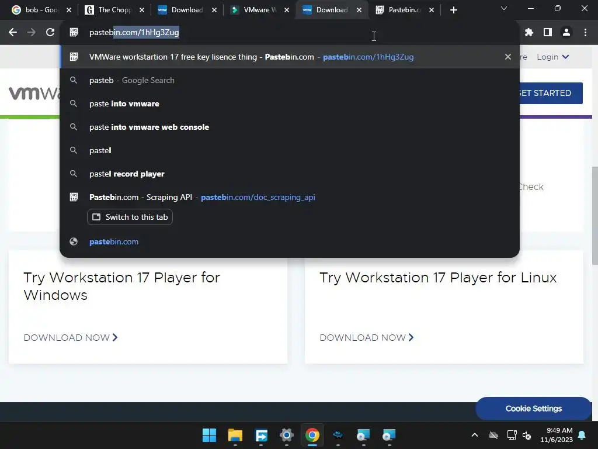Viewport: 598px width, 449px height.
Task: Open the Chrome profile avatar
Action: (x=566, y=33)
